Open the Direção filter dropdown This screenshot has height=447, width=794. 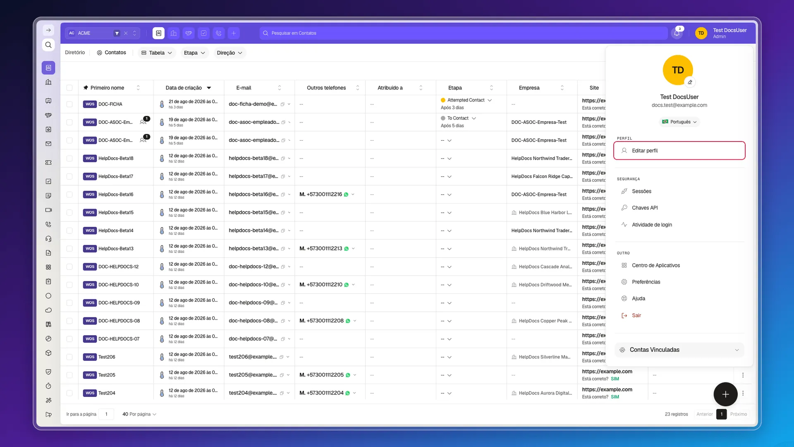click(x=230, y=53)
